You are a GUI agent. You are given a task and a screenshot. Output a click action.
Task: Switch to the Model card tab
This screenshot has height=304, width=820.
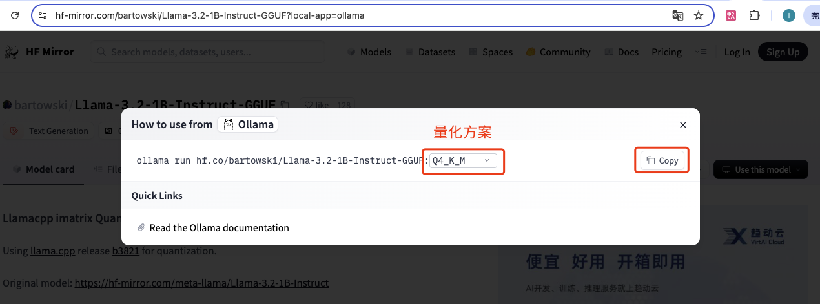44,169
